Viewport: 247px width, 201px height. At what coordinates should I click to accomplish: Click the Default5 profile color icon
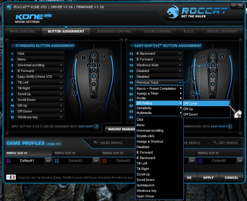pyautogui.click(x=200, y=161)
